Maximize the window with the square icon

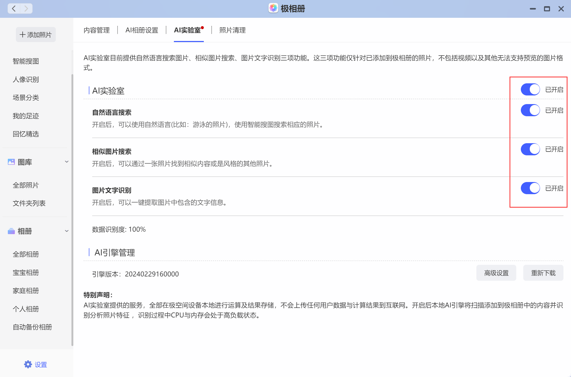(x=547, y=9)
